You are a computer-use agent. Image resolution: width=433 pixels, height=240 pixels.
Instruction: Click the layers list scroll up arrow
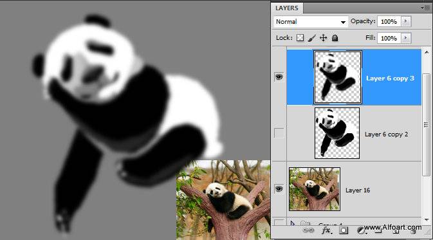(x=427, y=52)
